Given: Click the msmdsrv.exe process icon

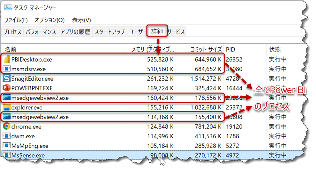Looking at the screenshot, I should [x=7, y=69].
